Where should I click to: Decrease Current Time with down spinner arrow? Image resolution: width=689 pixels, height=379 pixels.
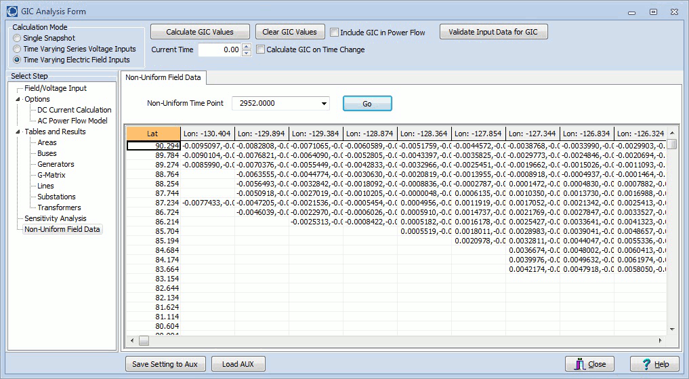point(247,53)
